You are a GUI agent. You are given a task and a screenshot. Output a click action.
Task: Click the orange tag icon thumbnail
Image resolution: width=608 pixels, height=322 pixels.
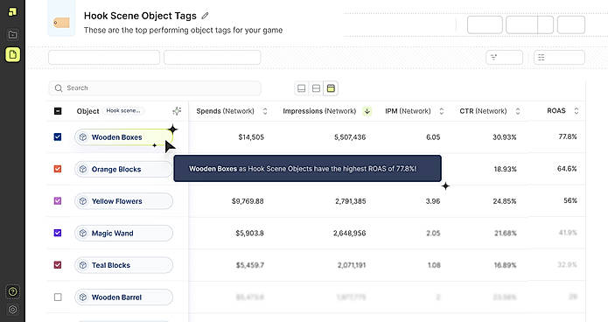pos(61,23)
